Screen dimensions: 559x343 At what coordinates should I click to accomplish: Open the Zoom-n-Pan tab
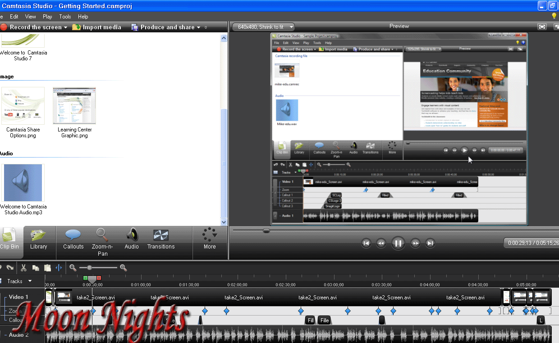tap(102, 242)
